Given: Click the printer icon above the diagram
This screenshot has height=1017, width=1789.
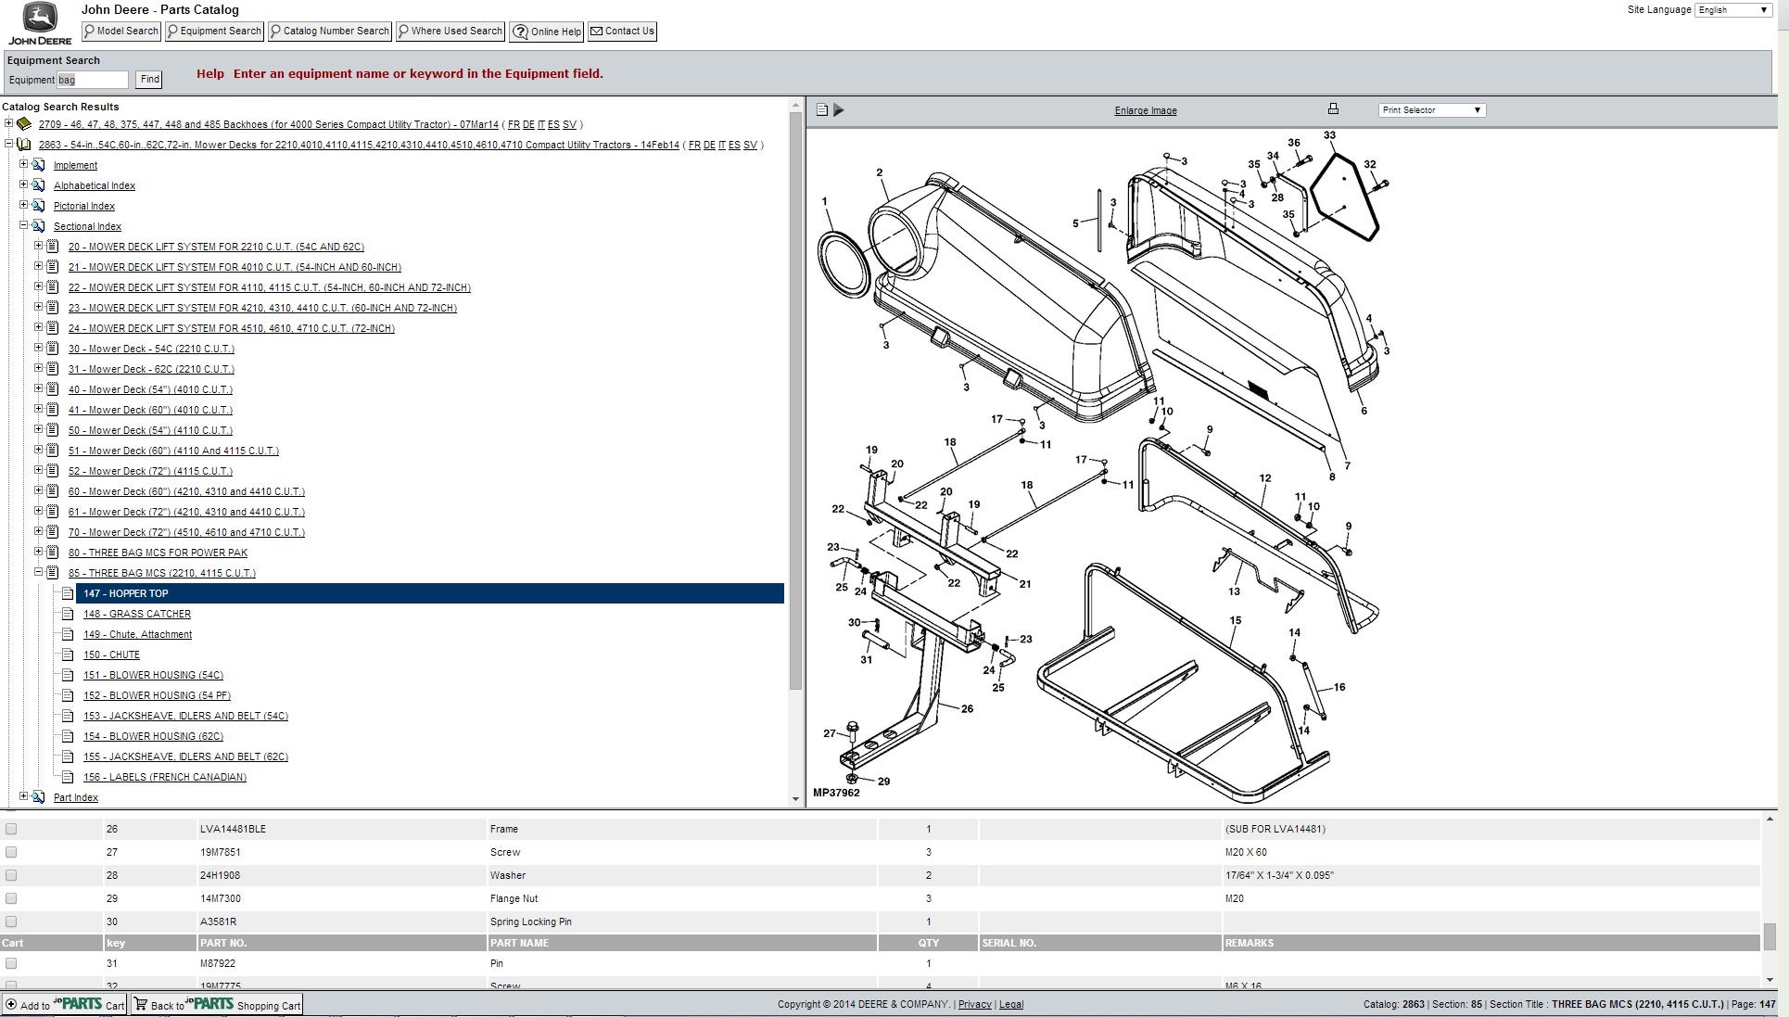Looking at the screenshot, I should click(1333, 108).
